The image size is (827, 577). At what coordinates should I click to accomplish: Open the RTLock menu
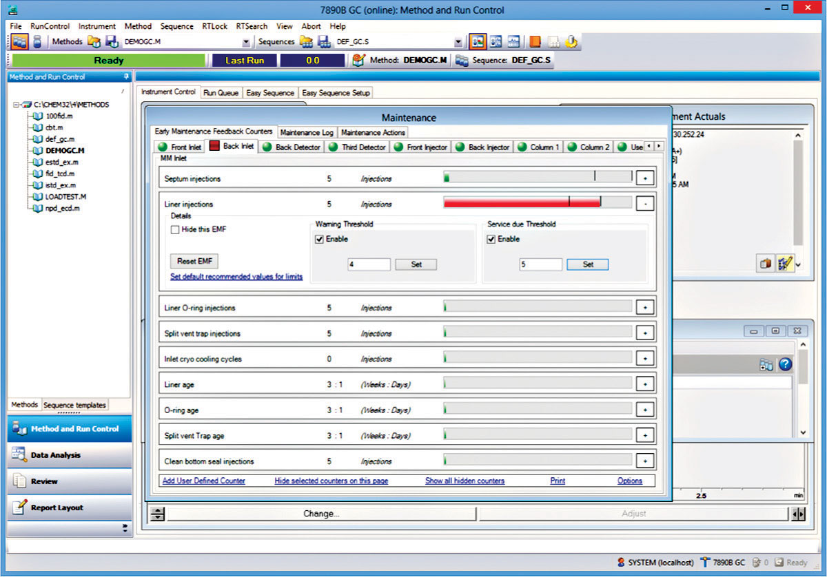215,26
